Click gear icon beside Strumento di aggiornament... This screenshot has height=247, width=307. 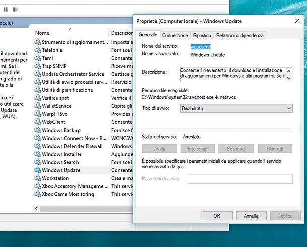(37, 42)
